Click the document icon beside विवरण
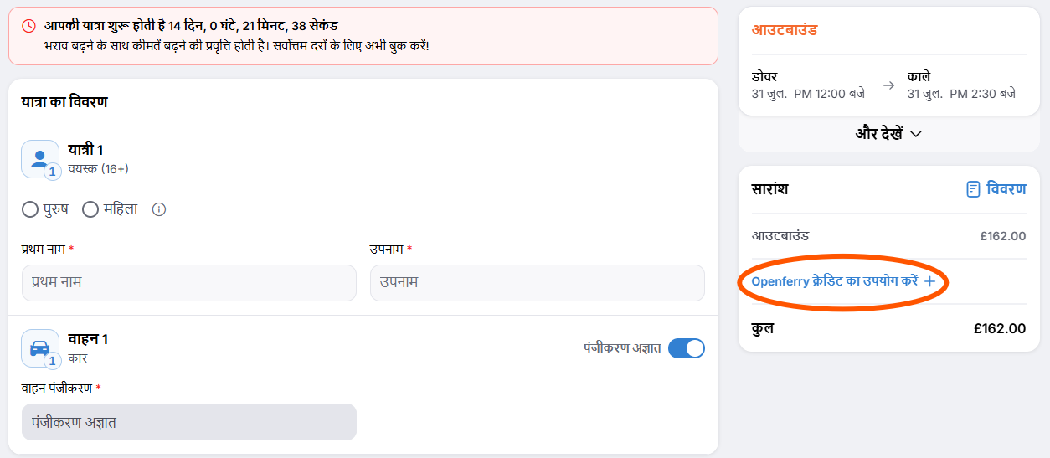1050x458 pixels. click(973, 189)
